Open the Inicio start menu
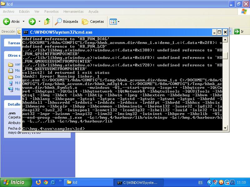 (x=16, y=182)
